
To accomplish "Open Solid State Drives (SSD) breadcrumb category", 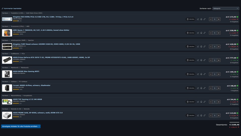I will click(x=34, y=13).
